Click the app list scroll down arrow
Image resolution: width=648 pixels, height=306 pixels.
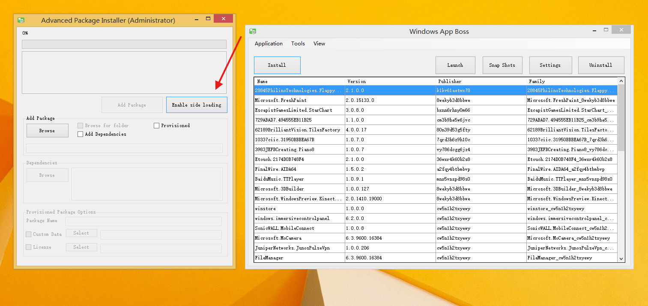pos(621,258)
